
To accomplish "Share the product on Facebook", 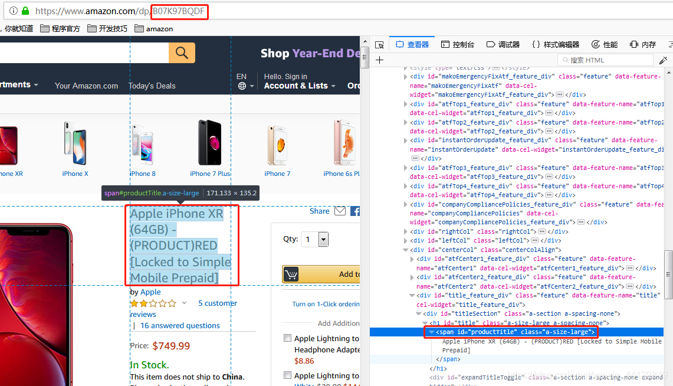I will (x=355, y=211).
